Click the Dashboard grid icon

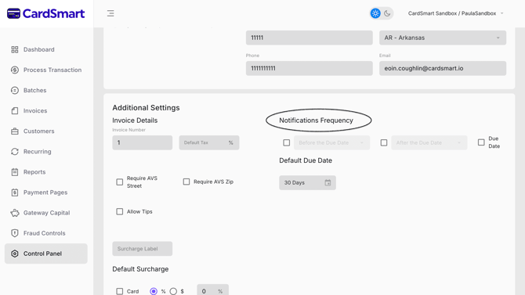pyautogui.click(x=15, y=49)
